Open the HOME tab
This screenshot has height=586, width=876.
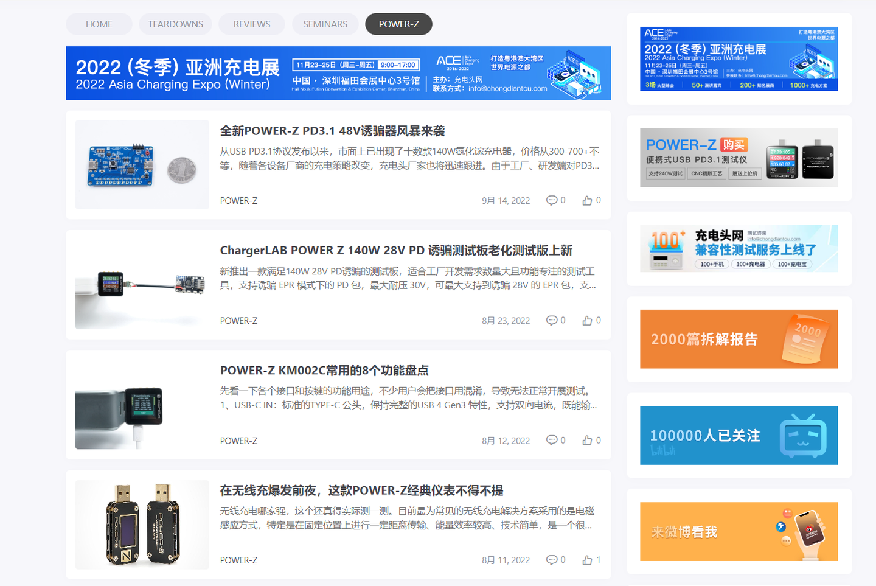tap(99, 24)
